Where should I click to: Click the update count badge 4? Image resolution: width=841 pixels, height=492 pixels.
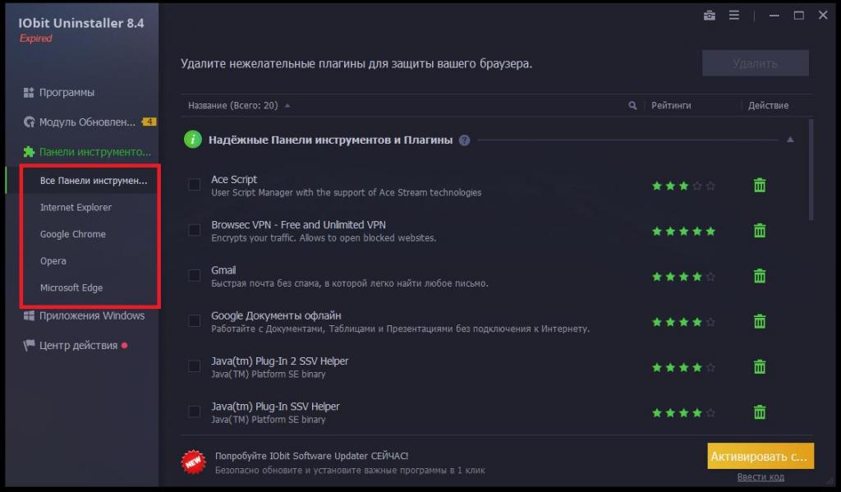click(x=149, y=122)
